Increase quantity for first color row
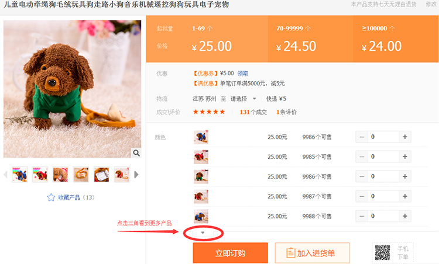The height and width of the screenshot is (264, 439). click(405, 137)
